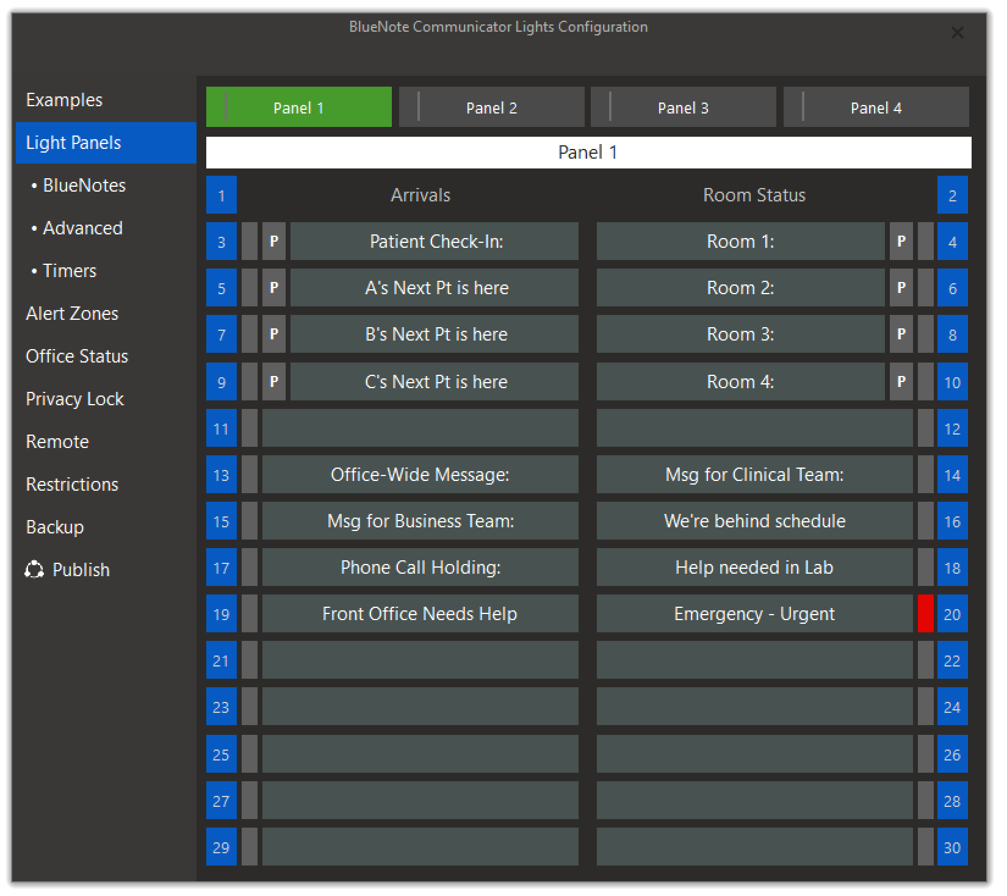
Task: Open the Restrictions section
Action: pyautogui.click(x=106, y=485)
